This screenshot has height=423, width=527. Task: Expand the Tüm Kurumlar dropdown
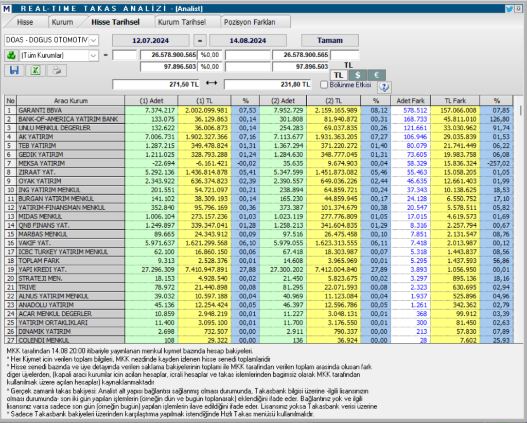coord(94,56)
